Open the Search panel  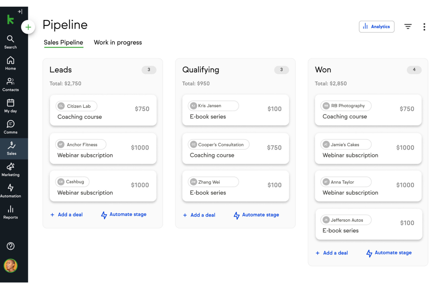[x=10, y=41]
